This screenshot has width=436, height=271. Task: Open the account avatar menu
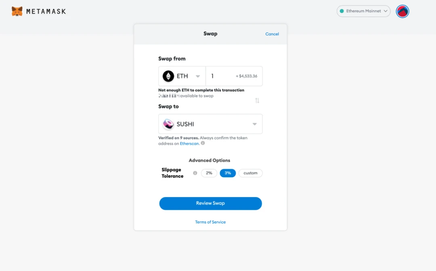coord(402,11)
